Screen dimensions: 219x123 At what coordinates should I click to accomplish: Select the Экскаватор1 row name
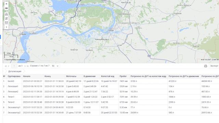[14, 107]
